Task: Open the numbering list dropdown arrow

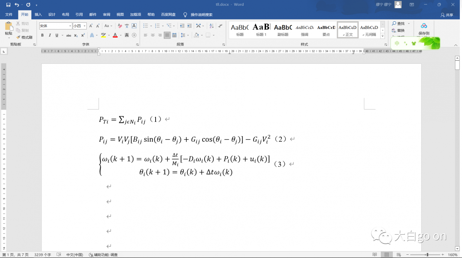Action: 163,26
